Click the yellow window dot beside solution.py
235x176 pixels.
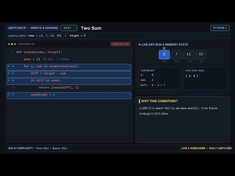(x=12, y=44)
